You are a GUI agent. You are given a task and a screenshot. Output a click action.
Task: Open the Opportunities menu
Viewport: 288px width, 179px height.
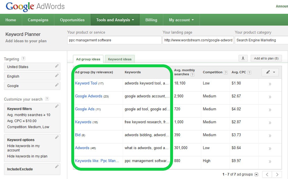[72, 20]
